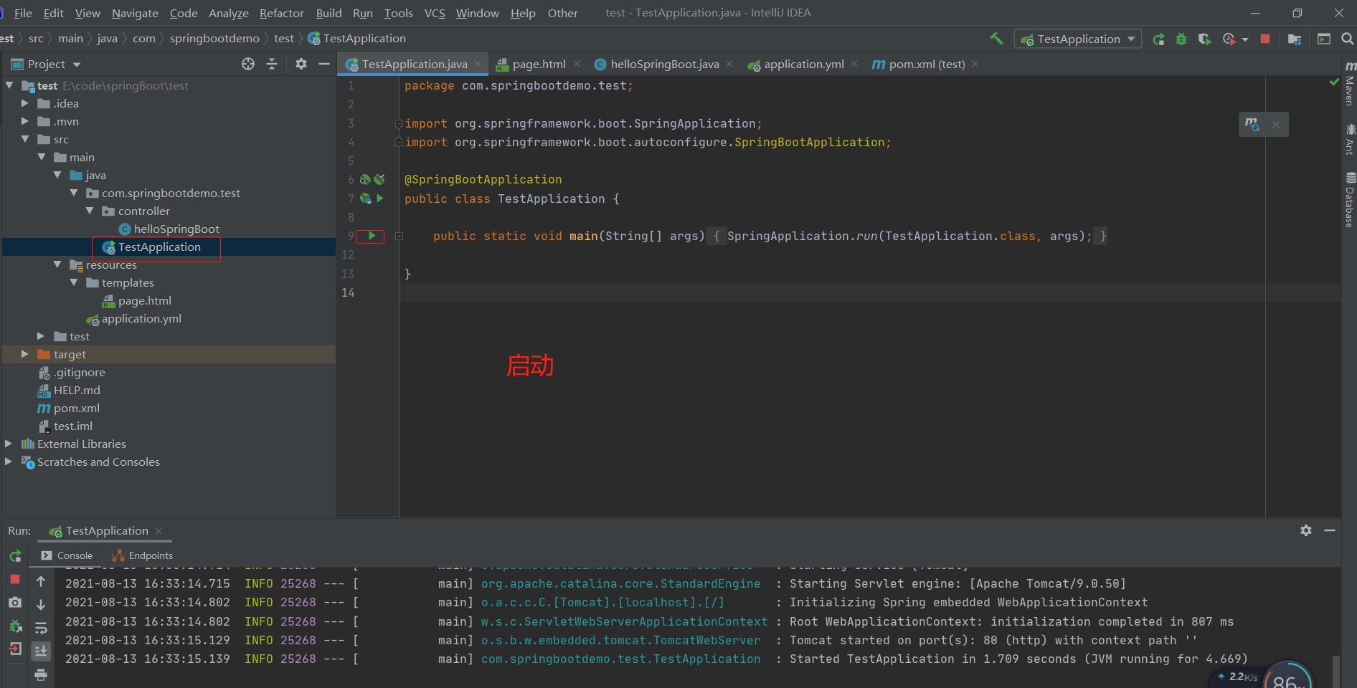Image resolution: width=1357 pixels, height=688 pixels.
Task: Collapse the test project root node
Action: [9, 85]
